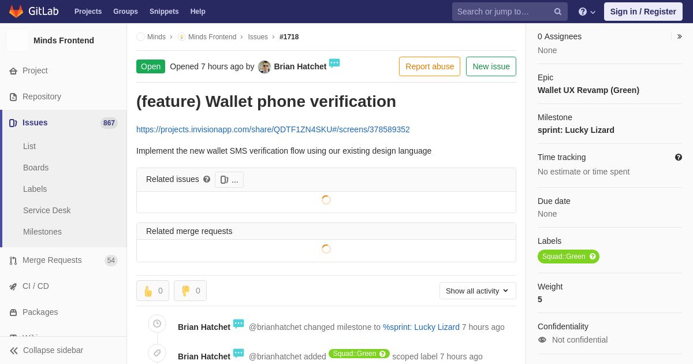This screenshot has height=364, width=693.
Task: Click "No estimate or time spent" text
Action: 584,172
